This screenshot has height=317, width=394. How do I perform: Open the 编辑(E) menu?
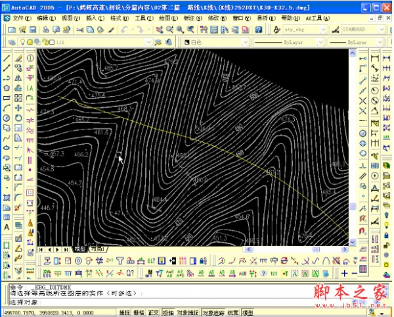(x=46, y=18)
